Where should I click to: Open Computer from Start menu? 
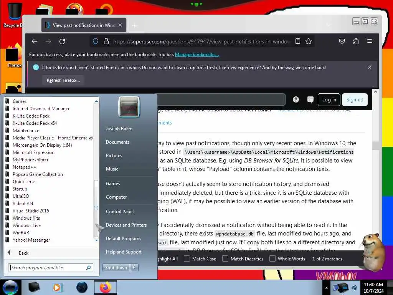pyautogui.click(x=116, y=197)
